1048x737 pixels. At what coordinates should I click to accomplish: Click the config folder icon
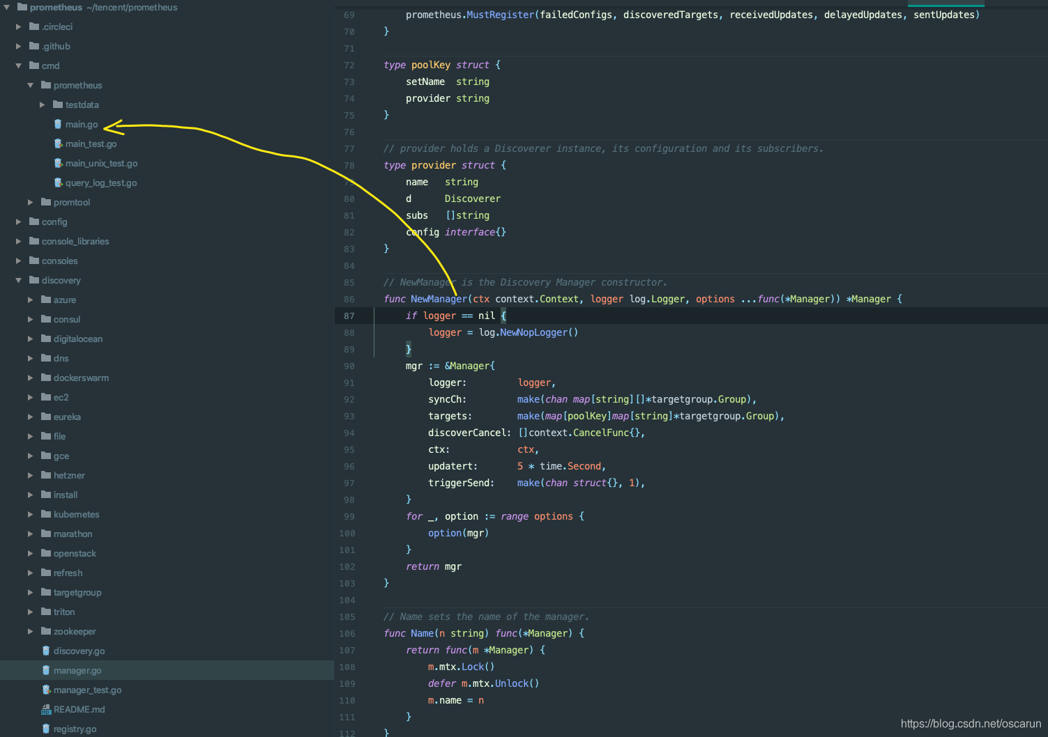34,222
